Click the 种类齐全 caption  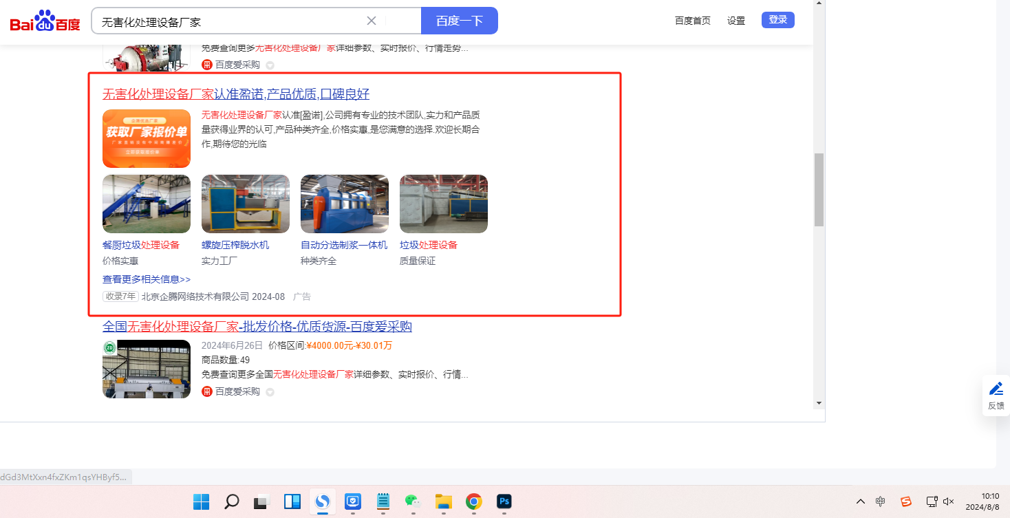[x=319, y=261]
